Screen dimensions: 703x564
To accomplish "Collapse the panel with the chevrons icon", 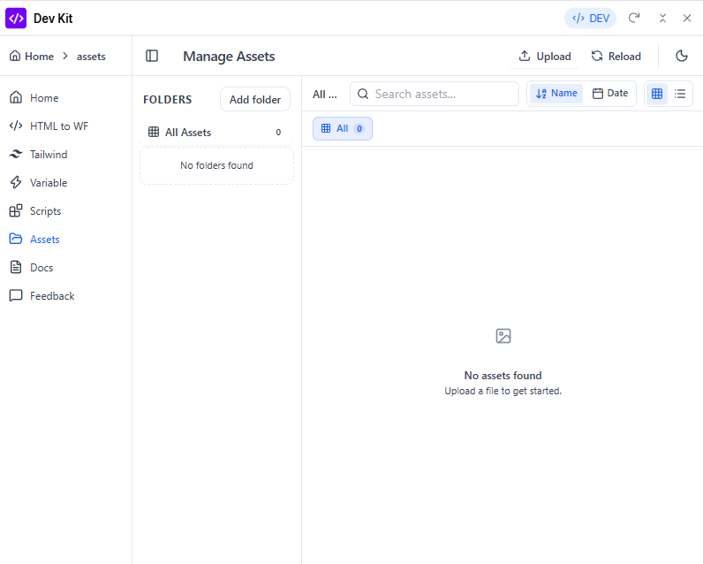I will tap(662, 18).
